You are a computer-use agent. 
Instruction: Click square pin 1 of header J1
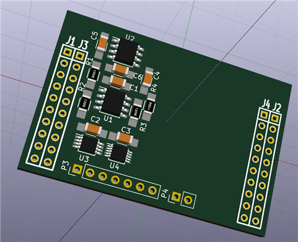click(x=68, y=52)
